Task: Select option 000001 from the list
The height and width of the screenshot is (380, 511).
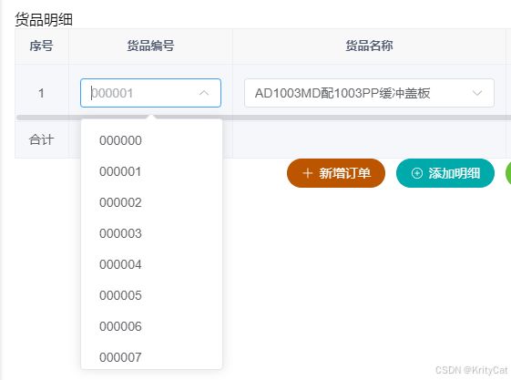Action: 151,171
